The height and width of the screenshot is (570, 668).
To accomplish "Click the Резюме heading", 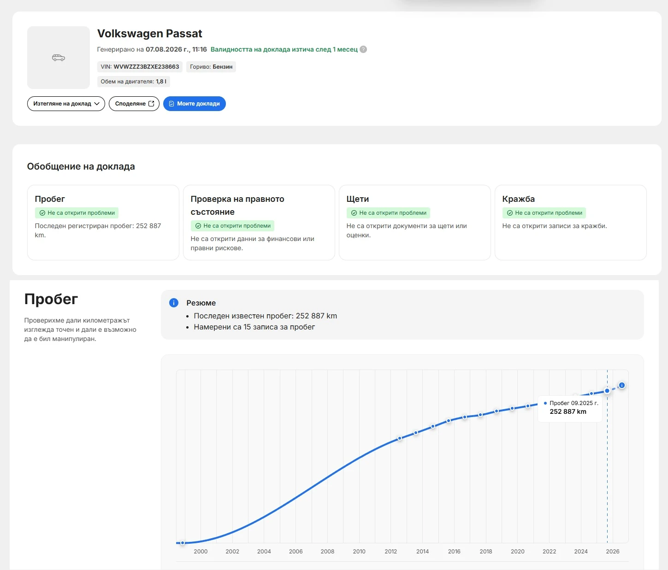I will pyautogui.click(x=201, y=303).
